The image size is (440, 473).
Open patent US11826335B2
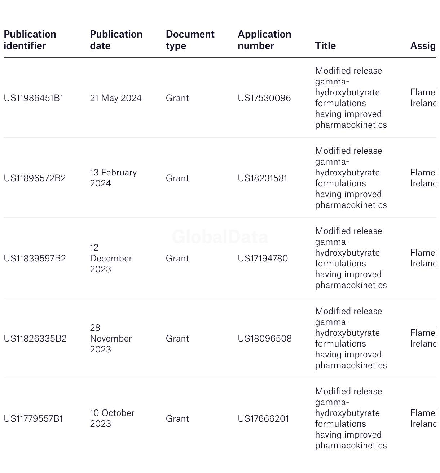coord(35,339)
